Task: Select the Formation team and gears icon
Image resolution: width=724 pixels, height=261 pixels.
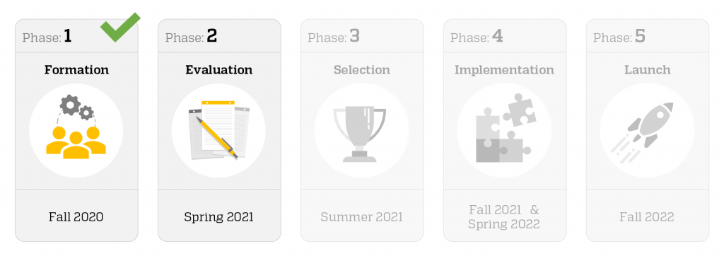Action: (x=76, y=130)
